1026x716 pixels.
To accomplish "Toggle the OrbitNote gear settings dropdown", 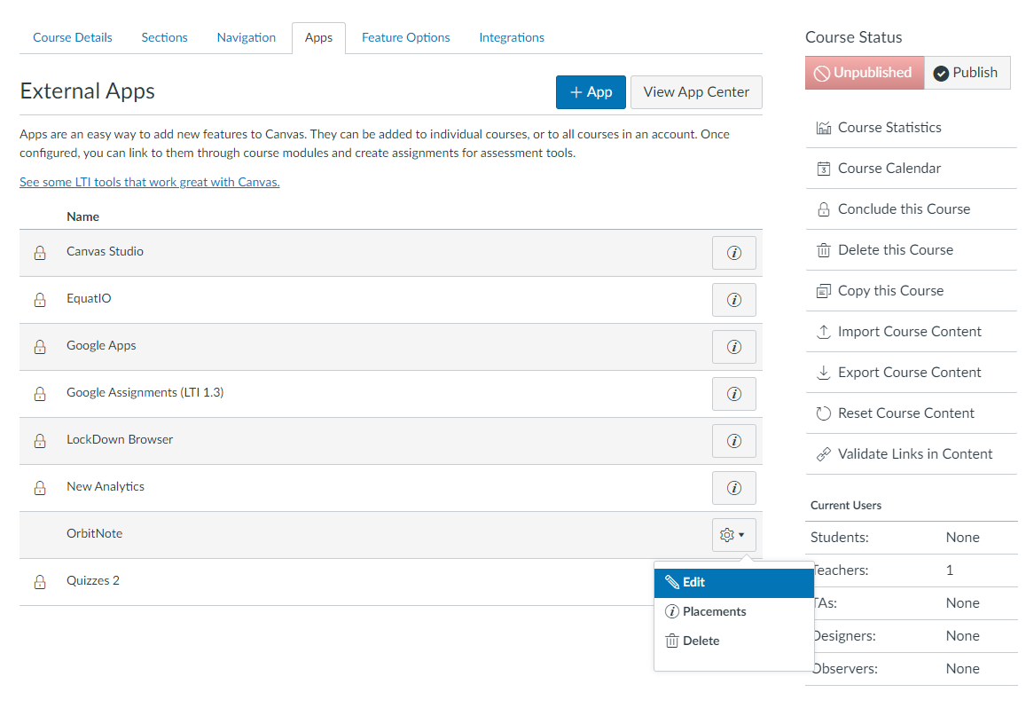I will [x=733, y=535].
